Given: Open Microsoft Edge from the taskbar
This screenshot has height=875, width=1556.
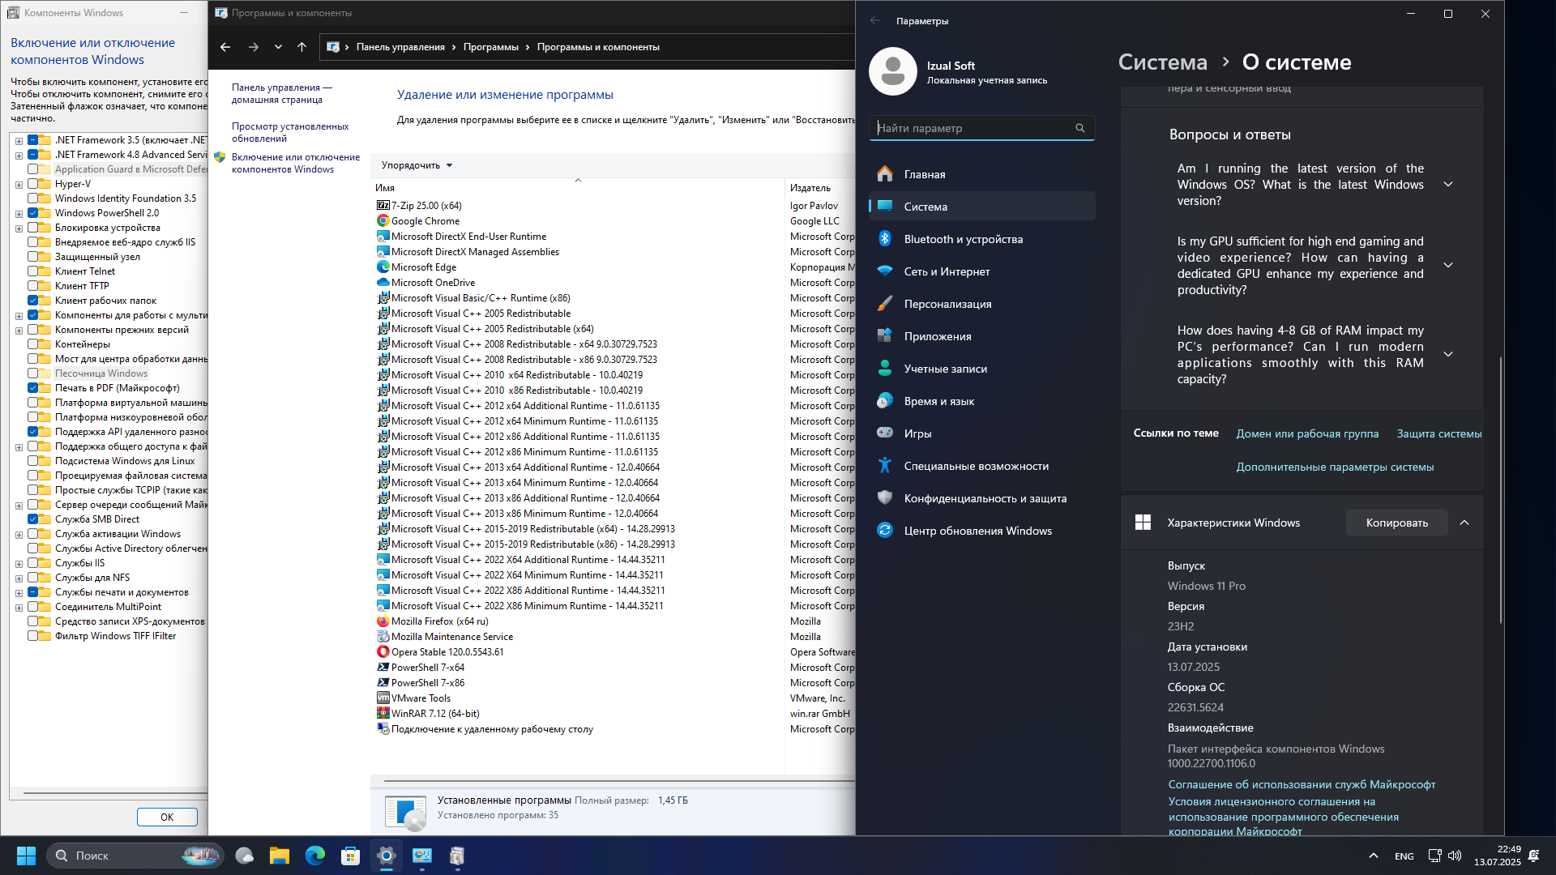Looking at the screenshot, I should point(315,856).
